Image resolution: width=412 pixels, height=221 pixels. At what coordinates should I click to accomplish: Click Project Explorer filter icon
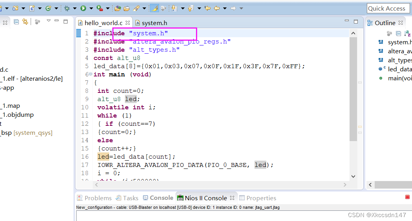click(38, 22)
